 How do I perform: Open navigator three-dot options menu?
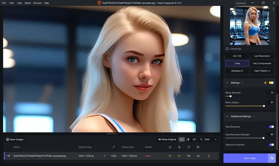[273, 9]
